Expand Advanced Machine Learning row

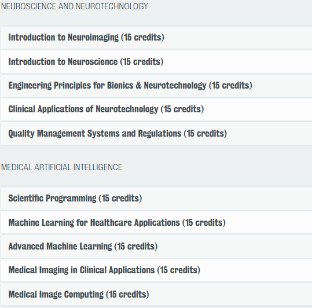(x=157, y=247)
